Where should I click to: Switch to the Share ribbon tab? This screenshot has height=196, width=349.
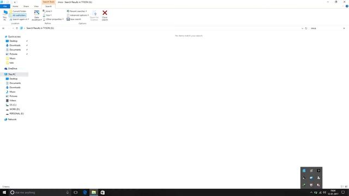pos(26,6)
